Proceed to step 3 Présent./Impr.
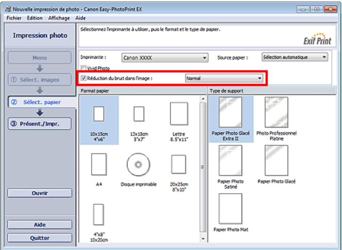This screenshot has height=250, width=342. (x=40, y=124)
